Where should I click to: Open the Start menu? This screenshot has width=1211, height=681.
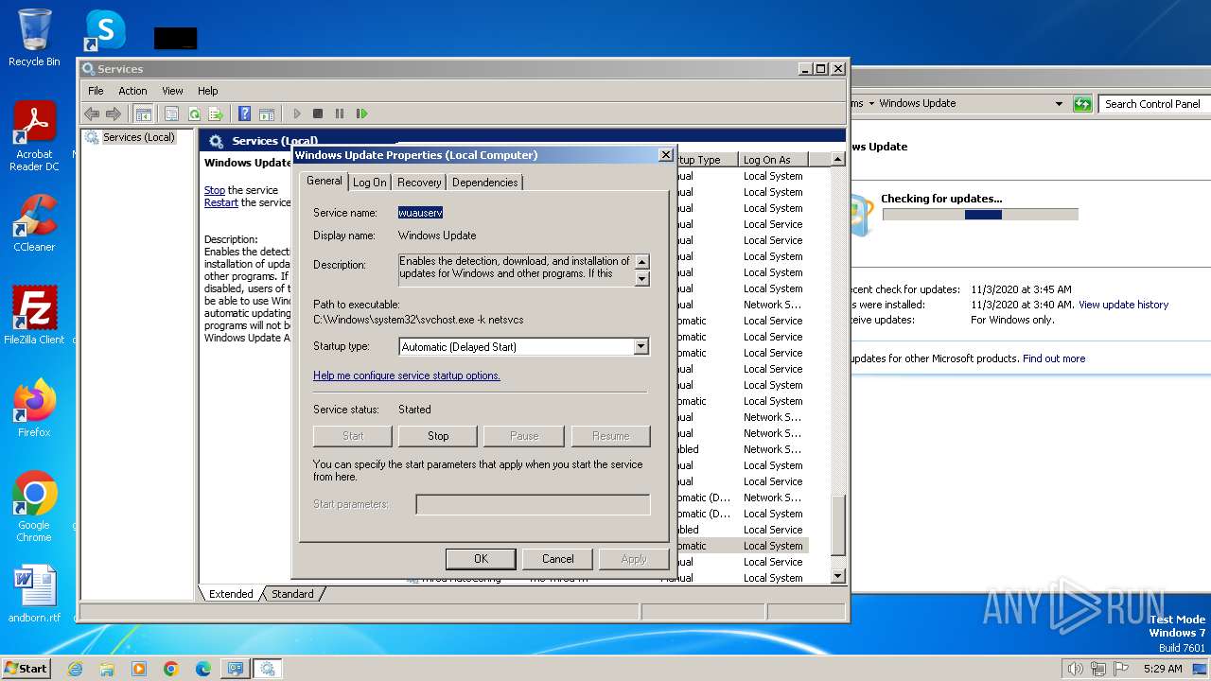pos(26,668)
